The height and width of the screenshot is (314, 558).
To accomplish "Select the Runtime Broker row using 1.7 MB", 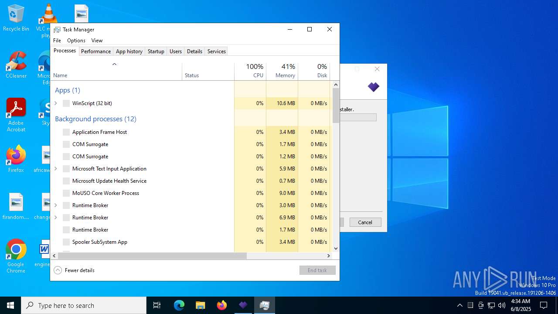I will (x=191, y=230).
